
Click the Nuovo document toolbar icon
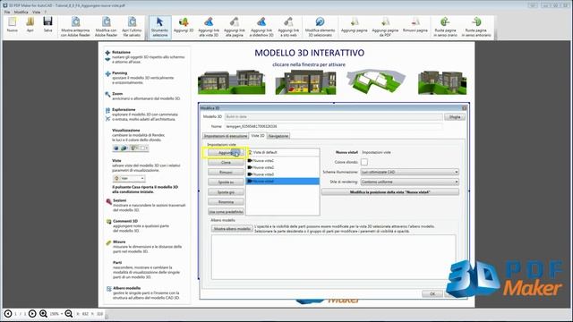12,25
